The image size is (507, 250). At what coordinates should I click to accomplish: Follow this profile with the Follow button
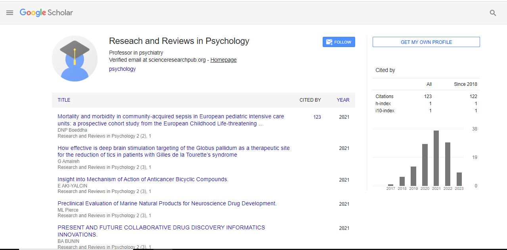339,42
